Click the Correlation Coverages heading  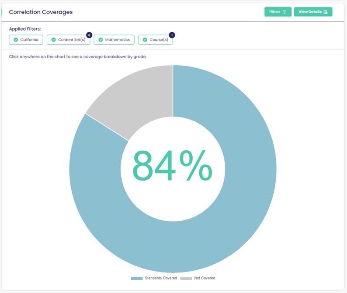click(41, 12)
